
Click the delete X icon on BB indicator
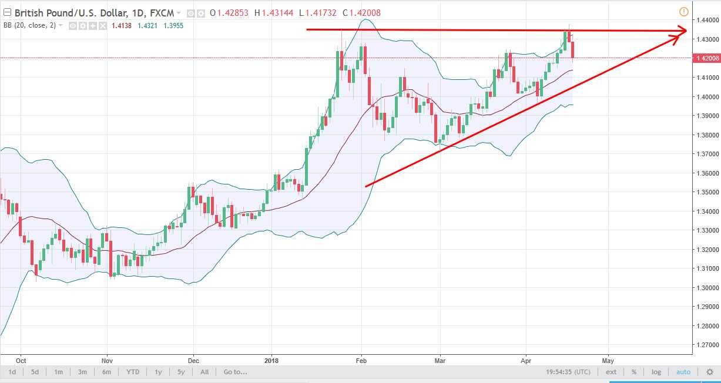[103, 26]
